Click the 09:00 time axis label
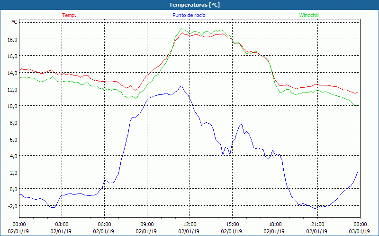Viewport: 379px width, 236px height. (x=147, y=225)
